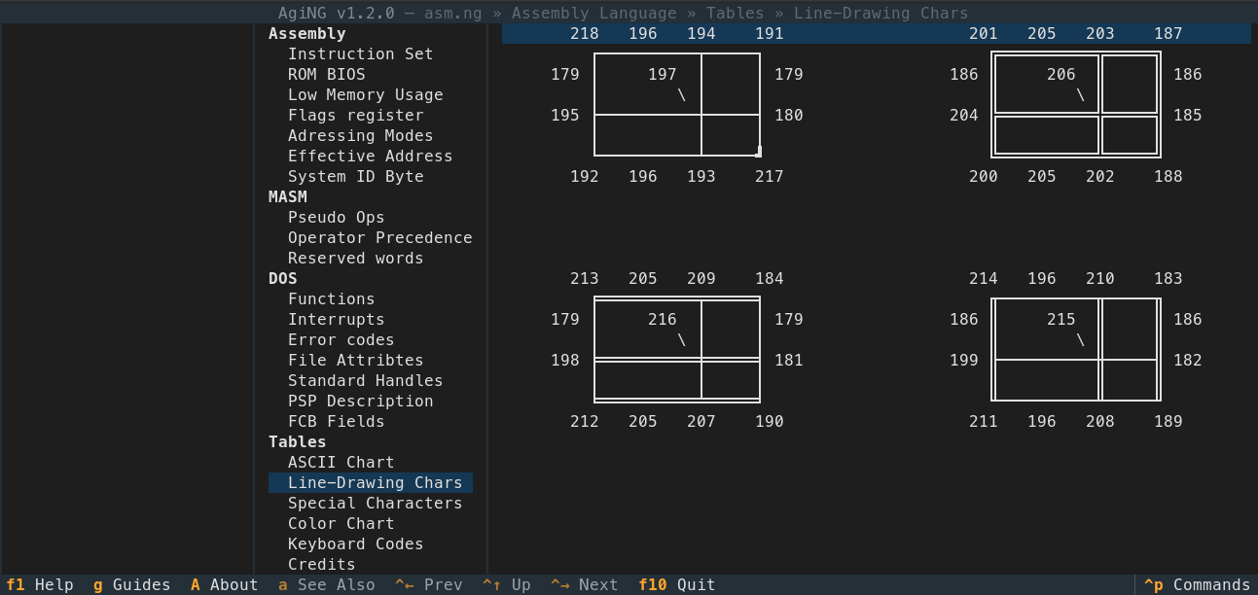1258x595 pixels.
Task: Click the value 217 corner code
Action: coord(770,177)
